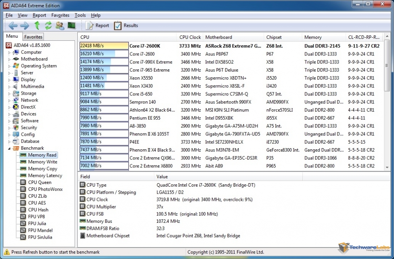Click the 14174 MB/s result bar
This screenshot has height=259, width=394.
[x=104, y=62]
